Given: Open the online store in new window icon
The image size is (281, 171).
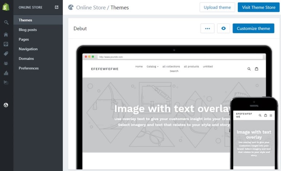Looking at the screenshot, I should 56,7.
